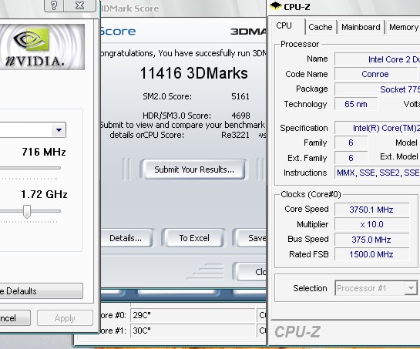Click the Multiplier value x 10.0
The height and width of the screenshot is (349, 420).
tap(371, 224)
